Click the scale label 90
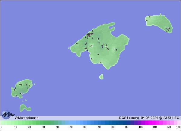181x131 pixels. (127, 127)
